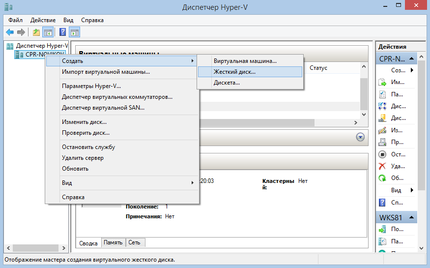Viewport: 430px width, 268px height.
Task: Click the Up one level folder icon
Action: pyautogui.click(x=36, y=32)
